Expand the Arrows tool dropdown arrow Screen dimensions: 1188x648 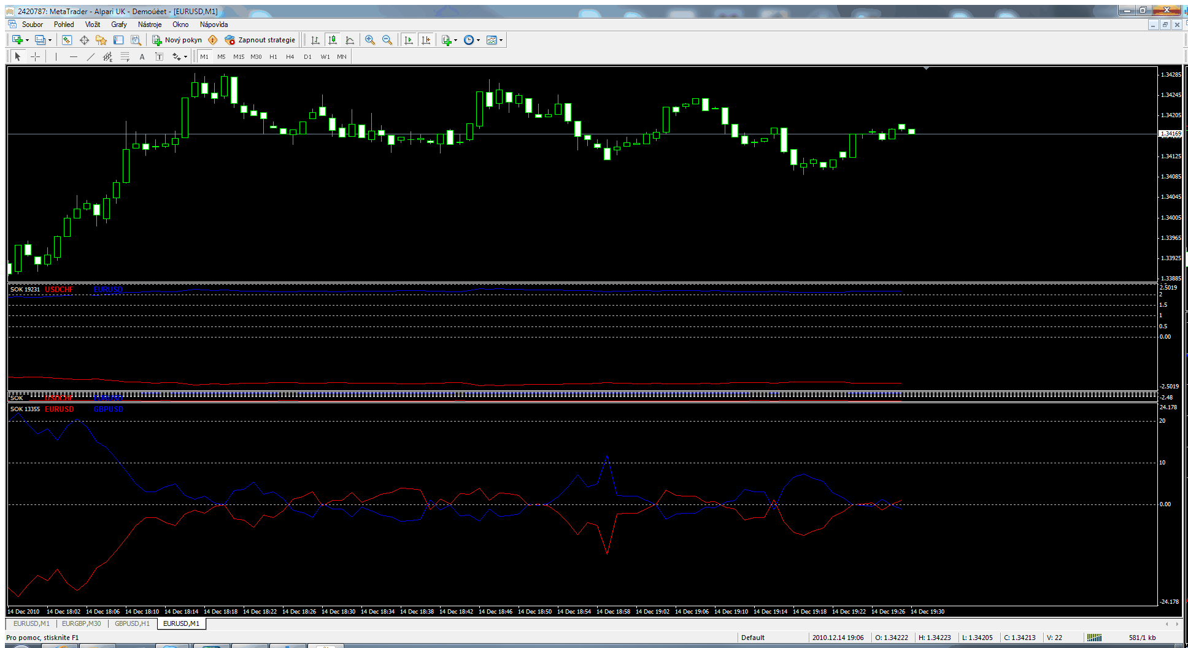coord(186,57)
